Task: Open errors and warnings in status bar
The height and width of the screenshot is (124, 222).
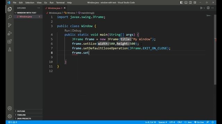Action: coord(12,122)
